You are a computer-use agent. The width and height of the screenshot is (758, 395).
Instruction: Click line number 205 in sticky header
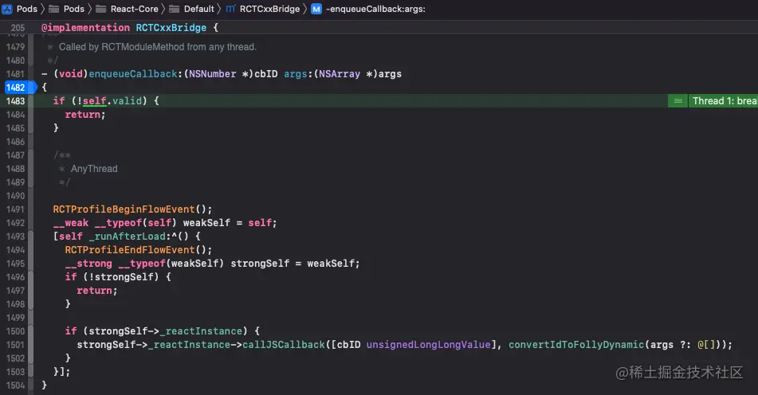(18, 28)
